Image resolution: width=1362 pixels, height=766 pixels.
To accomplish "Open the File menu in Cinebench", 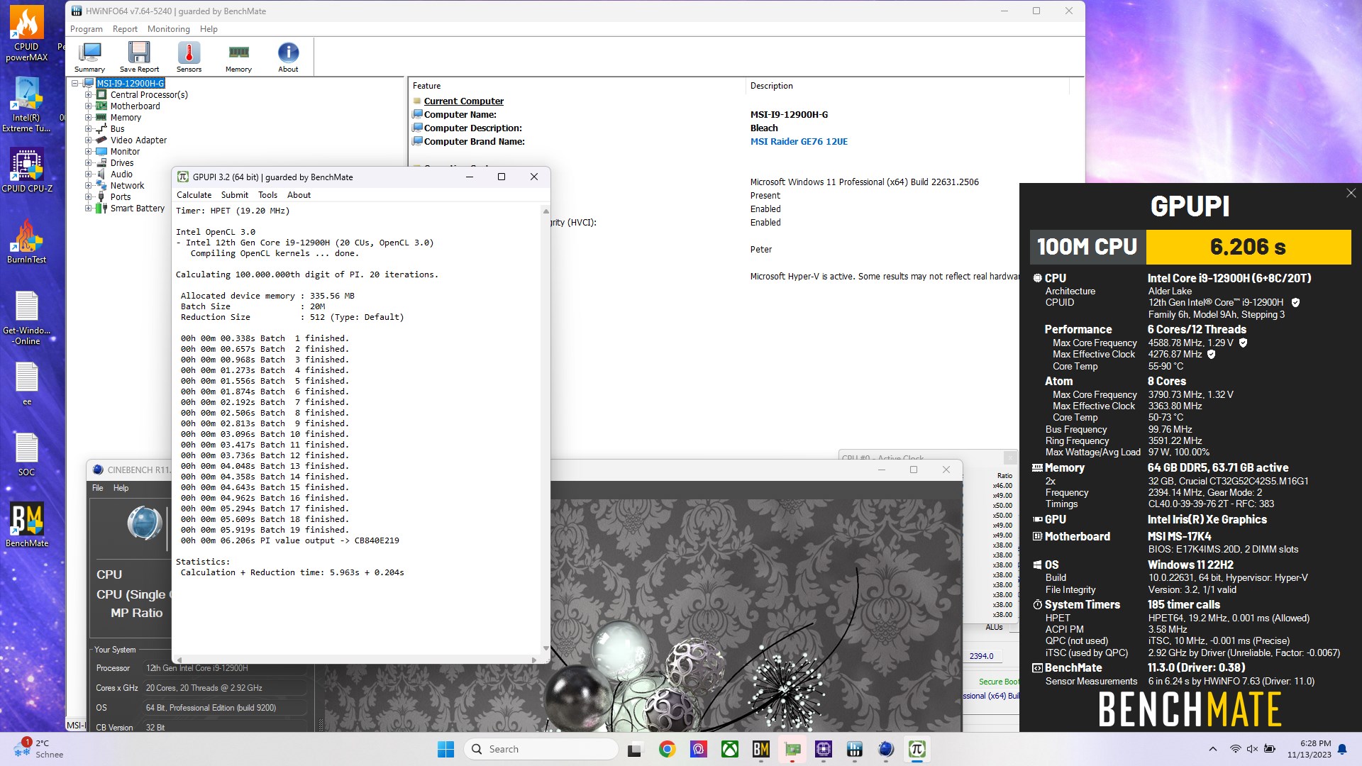I will [98, 488].
